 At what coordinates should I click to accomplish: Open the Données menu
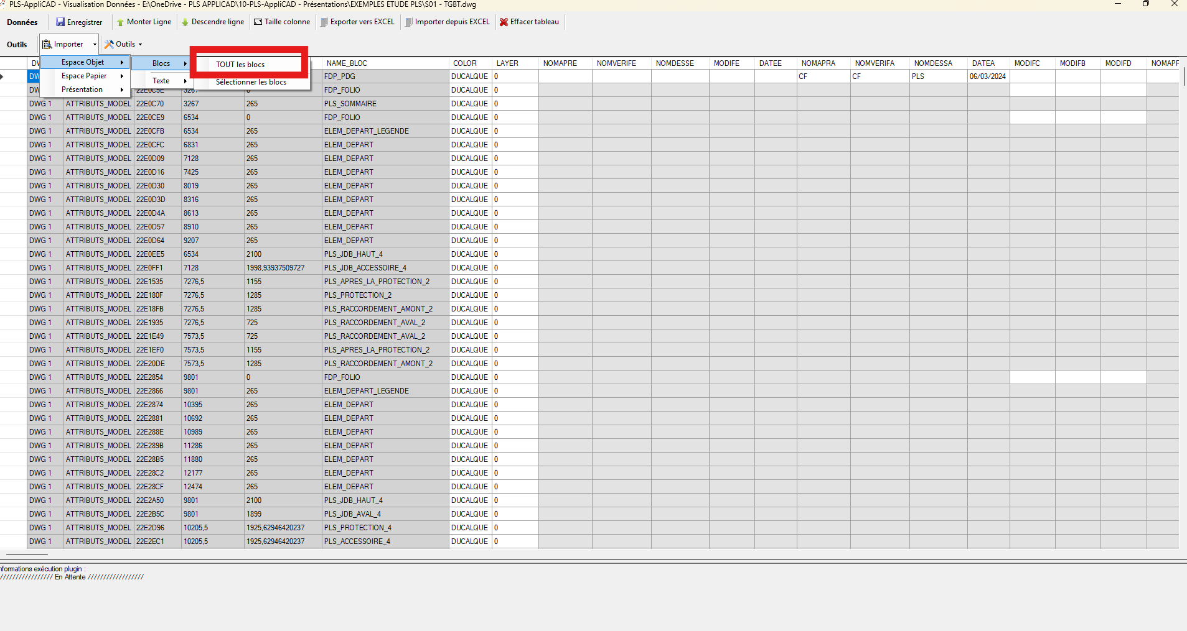(22, 22)
